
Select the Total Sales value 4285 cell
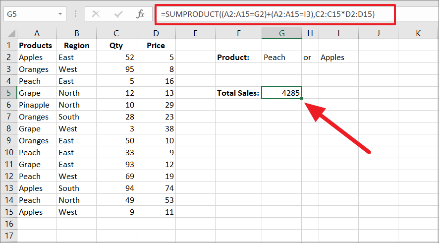[x=281, y=93]
